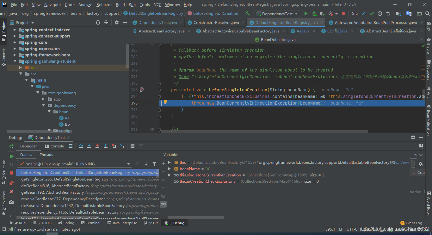Build the project with the hammer icon
Viewport: 432px width, 235px height.
coord(247,14)
